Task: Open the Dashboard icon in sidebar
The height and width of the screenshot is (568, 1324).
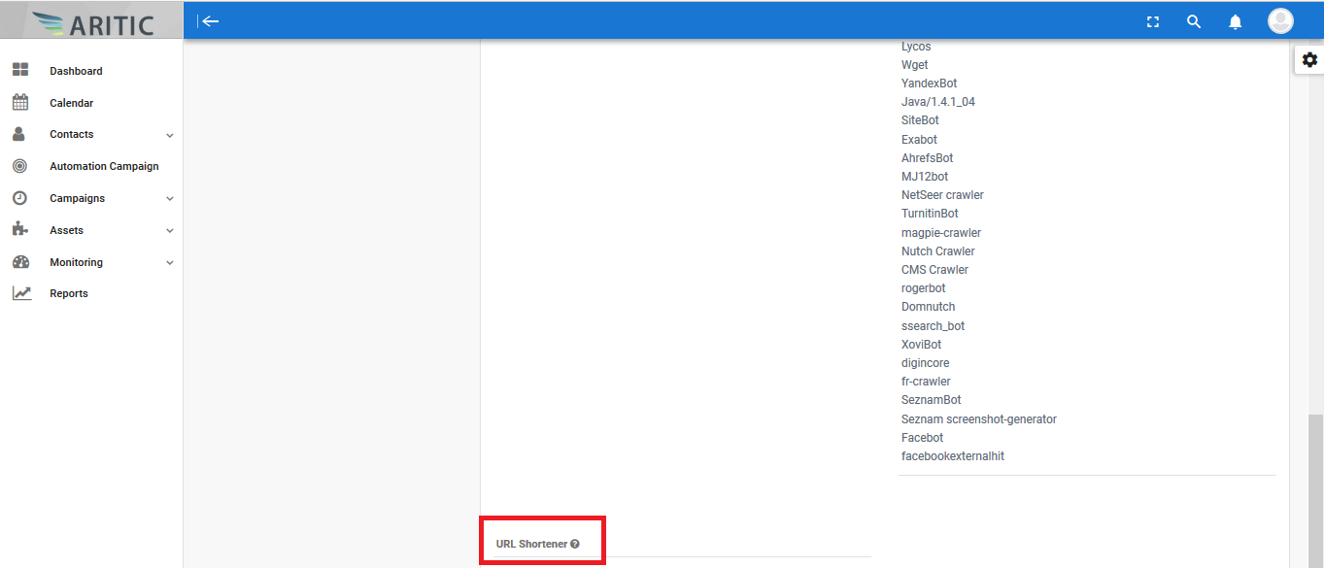Action: (x=20, y=70)
